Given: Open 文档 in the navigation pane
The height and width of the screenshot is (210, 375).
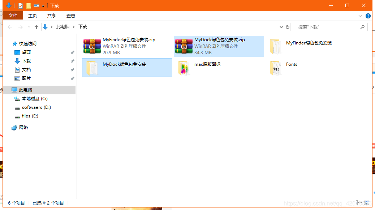Looking at the screenshot, I should (26, 70).
